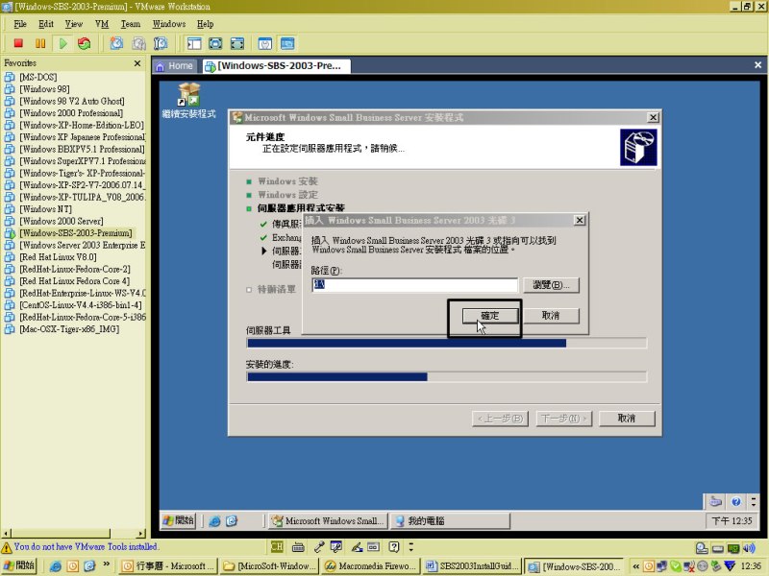Select [Mac-OSX-Tiger-x86_IMG] in Favorites
The image size is (769, 576).
pos(69,329)
